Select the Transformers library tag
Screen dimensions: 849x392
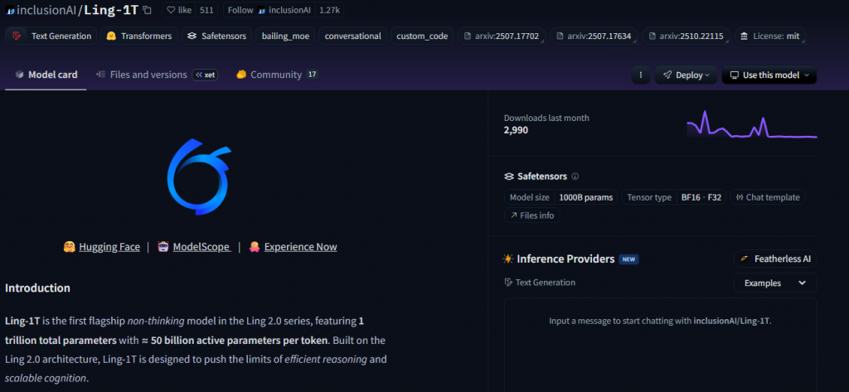coord(139,36)
